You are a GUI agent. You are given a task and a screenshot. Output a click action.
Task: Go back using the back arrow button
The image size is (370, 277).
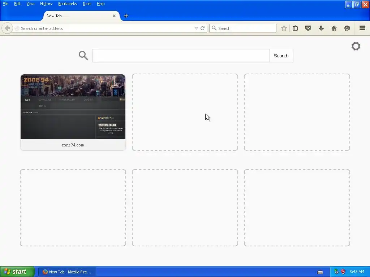[7, 28]
